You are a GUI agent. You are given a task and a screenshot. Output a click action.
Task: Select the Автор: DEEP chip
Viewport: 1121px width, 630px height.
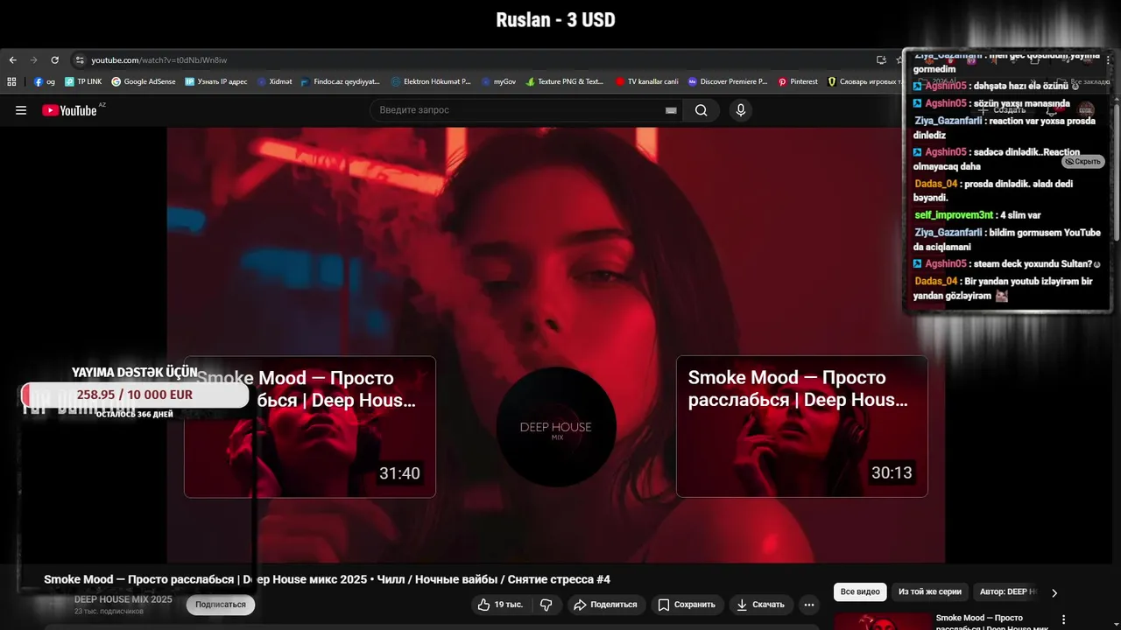(x=1008, y=592)
